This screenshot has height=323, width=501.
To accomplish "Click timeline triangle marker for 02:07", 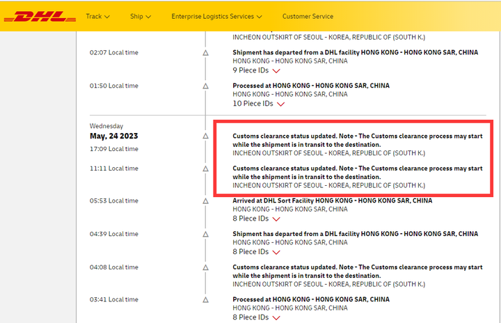I will point(205,53).
